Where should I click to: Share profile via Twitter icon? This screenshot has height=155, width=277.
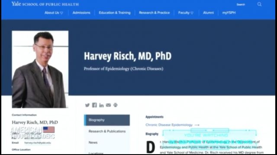click(87, 105)
